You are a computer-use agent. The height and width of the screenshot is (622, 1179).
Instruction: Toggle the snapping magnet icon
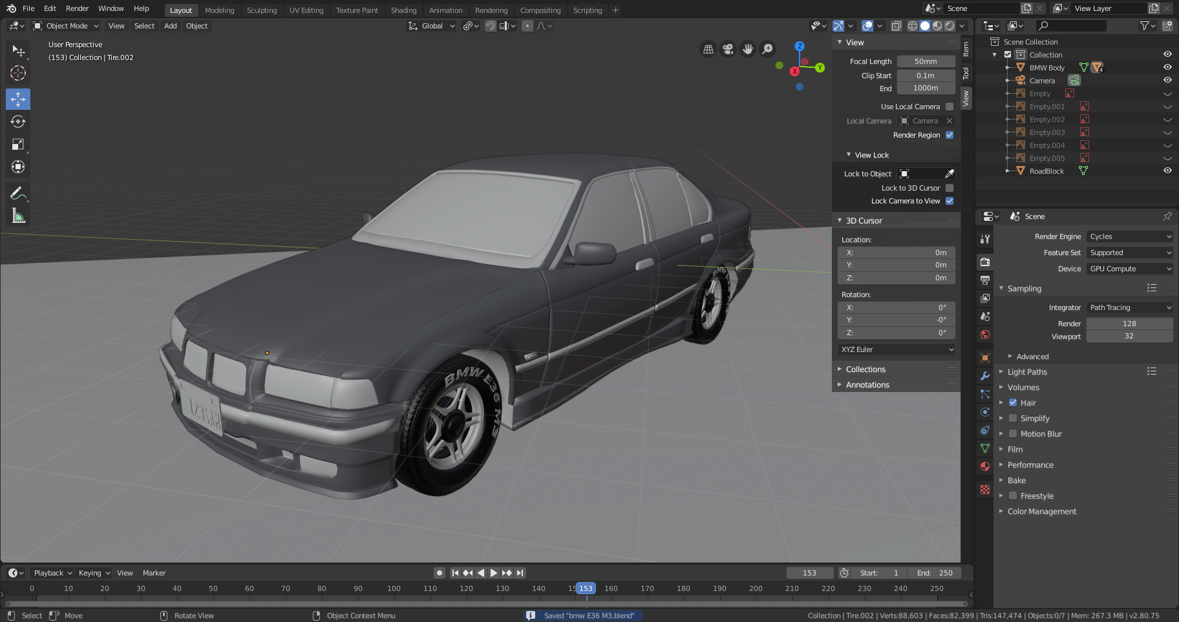[x=489, y=26]
